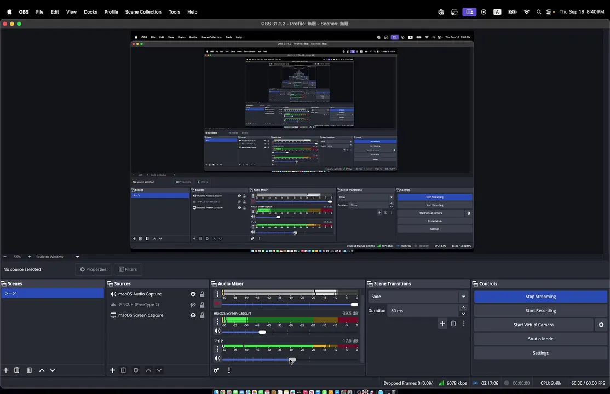This screenshot has height=394, width=610.
Task: Open source properties gear in Sources dock
Action: click(x=136, y=370)
